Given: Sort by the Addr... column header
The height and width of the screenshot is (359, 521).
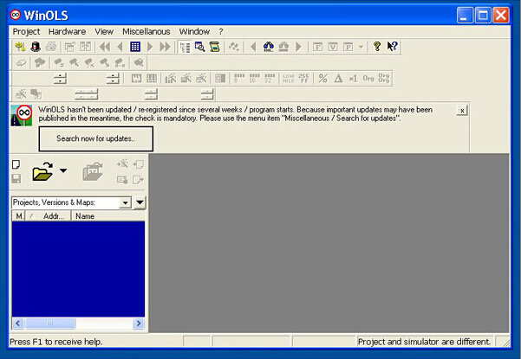Looking at the screenshot, I should (x=49, y=216).
